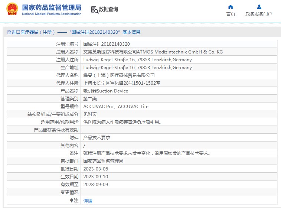Click the 首页 text link
This screenshot has height=208, width=281.
231,14
